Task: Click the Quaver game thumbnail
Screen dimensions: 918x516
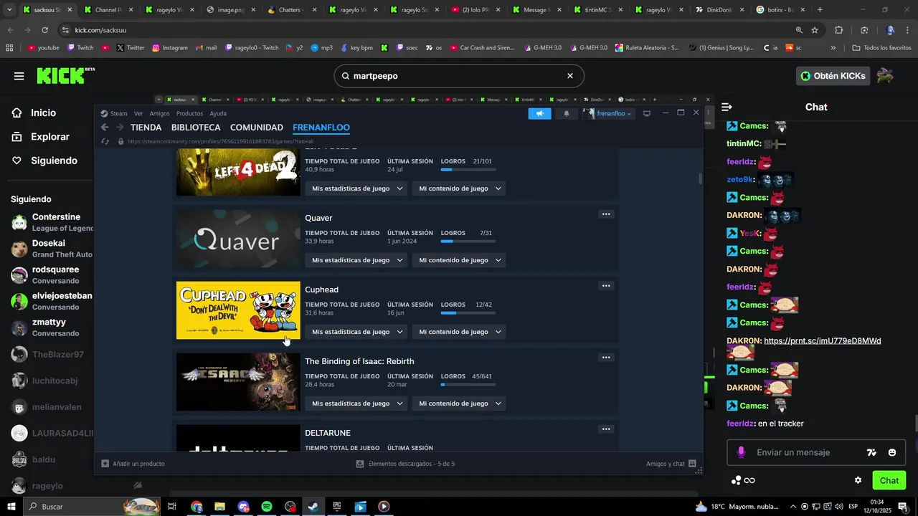Action: (238, 239)
